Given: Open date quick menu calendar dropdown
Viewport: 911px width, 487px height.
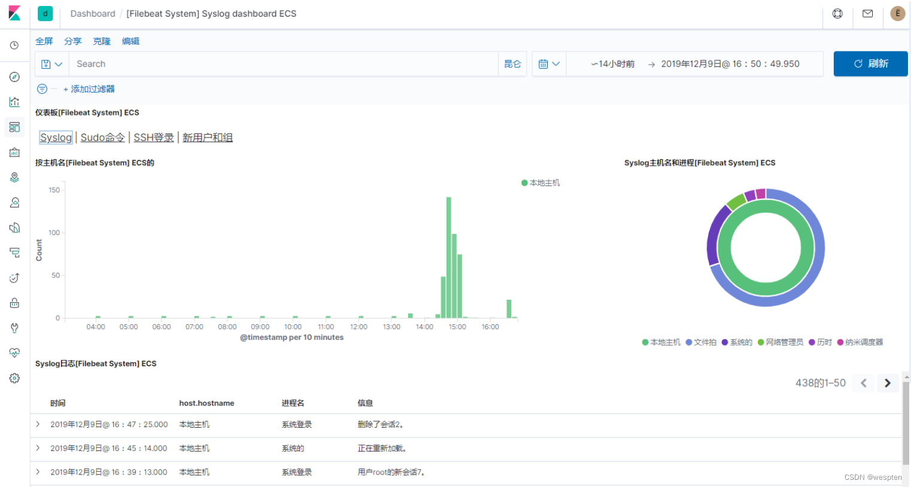Looking at the screenshot, I should [x=549, y=64].
